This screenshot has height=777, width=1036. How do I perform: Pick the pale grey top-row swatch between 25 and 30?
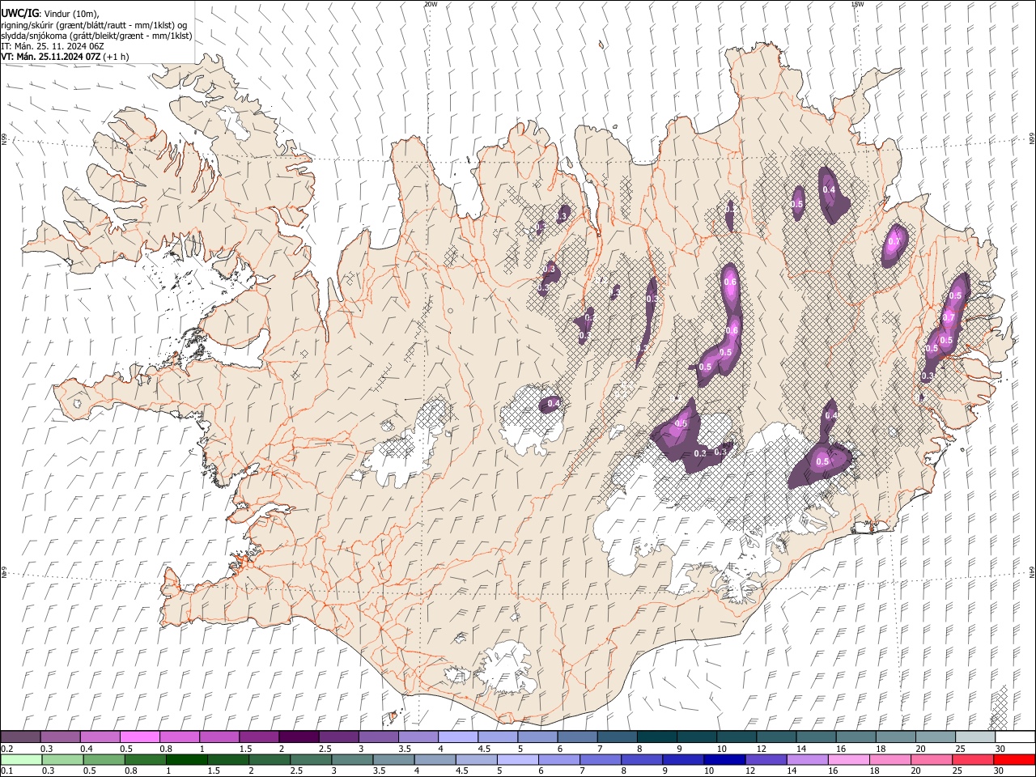(x=976, y=737)
